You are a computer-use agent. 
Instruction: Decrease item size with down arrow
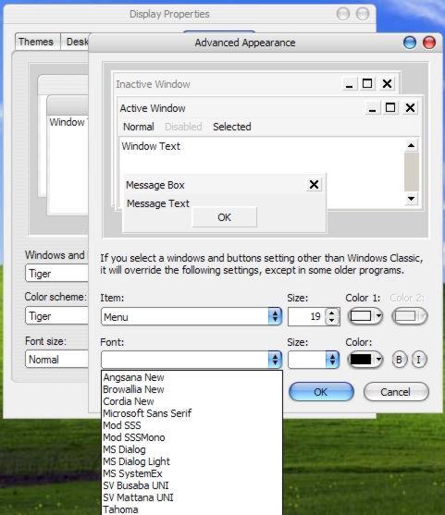tap(332, 320)
